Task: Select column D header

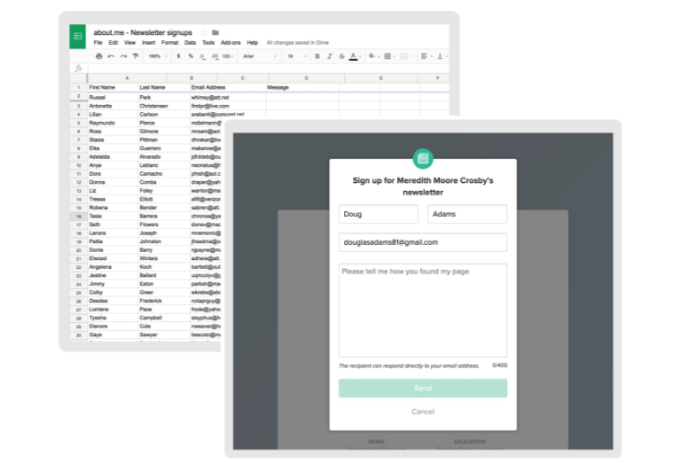Action: pos(306,78)
